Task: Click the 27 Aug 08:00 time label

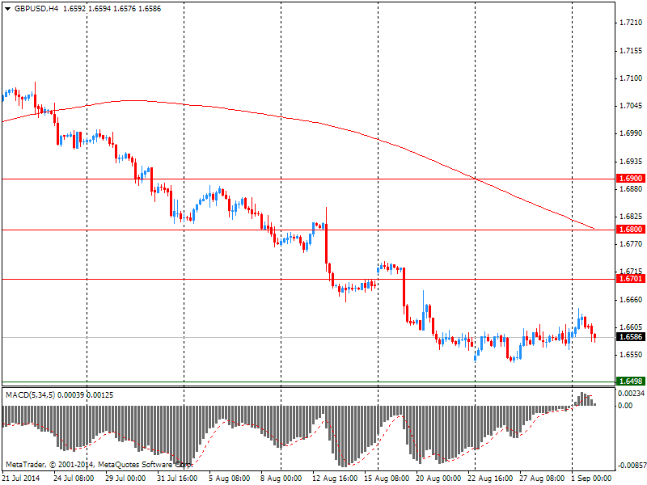Action: click(542, 479)
